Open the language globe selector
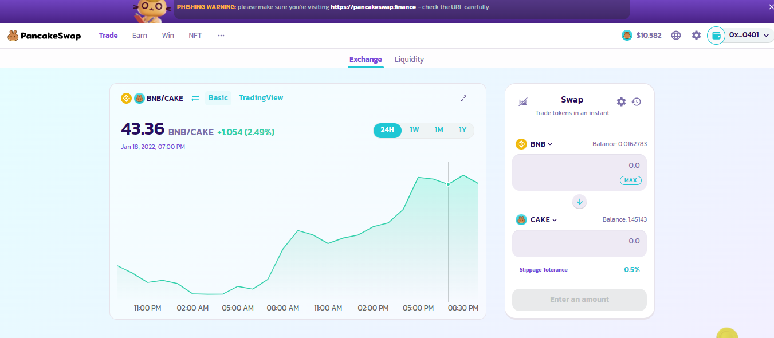Screen dimensions: 774x338 pos(676,36)
